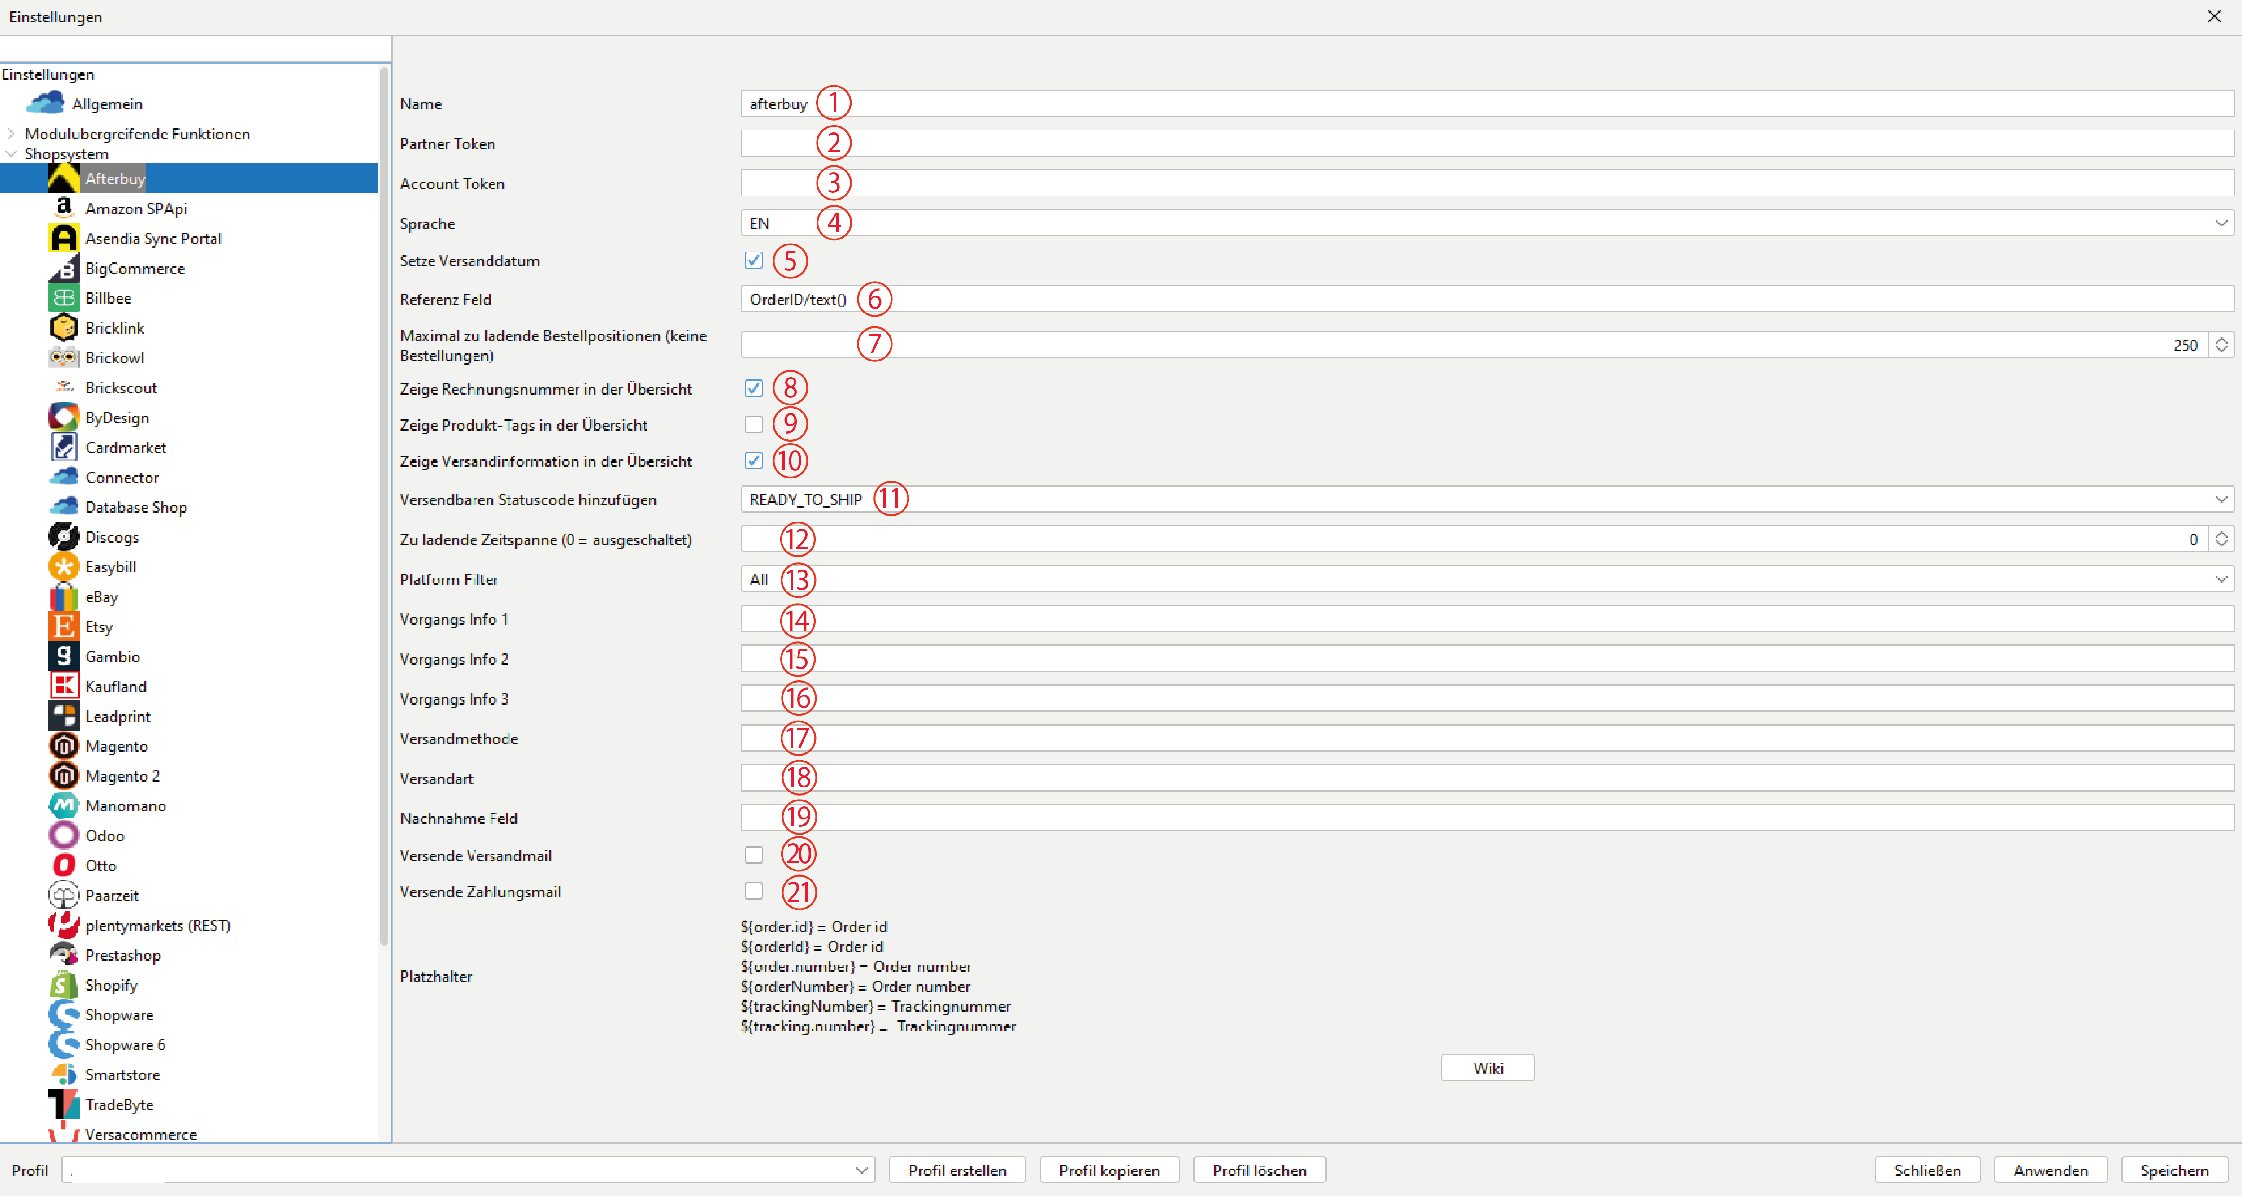Select Database Shop in the tree
Viewport: 2242px width, 1196px height.
(136, 507)
